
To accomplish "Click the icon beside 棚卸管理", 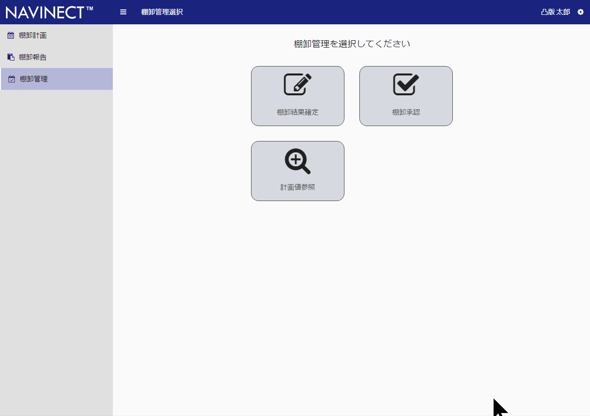I will pyautogui.click(x=10, y=78).
